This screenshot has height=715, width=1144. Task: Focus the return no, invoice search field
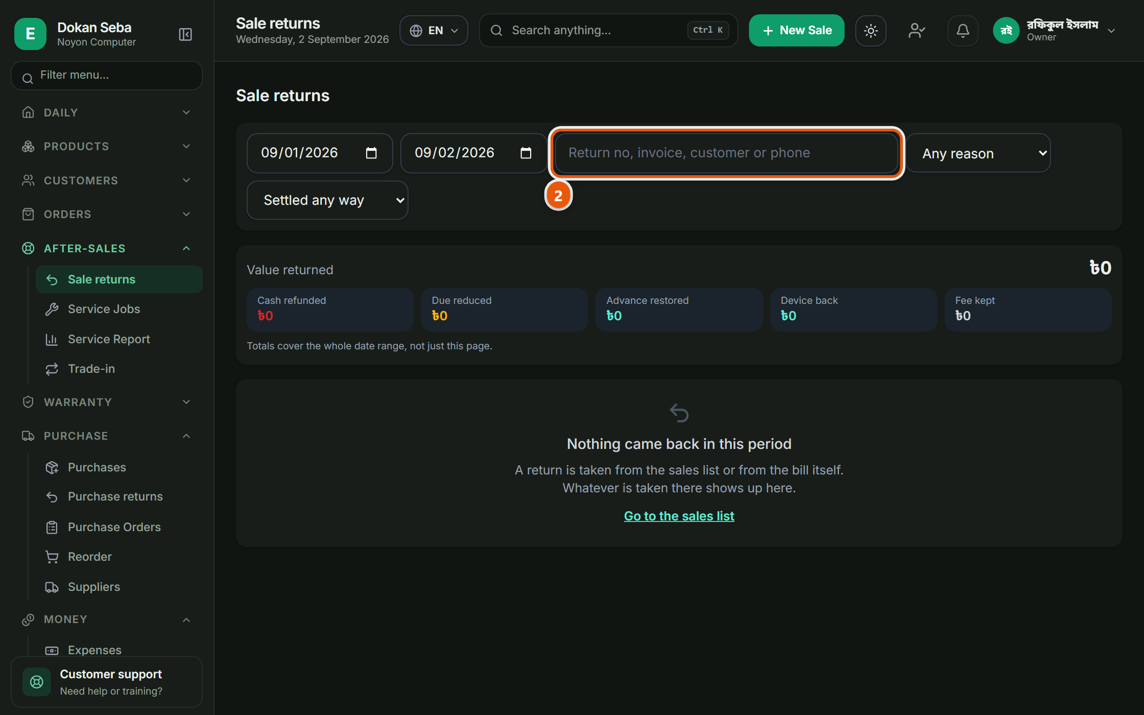pyautogui.click(x=726, y=153)
